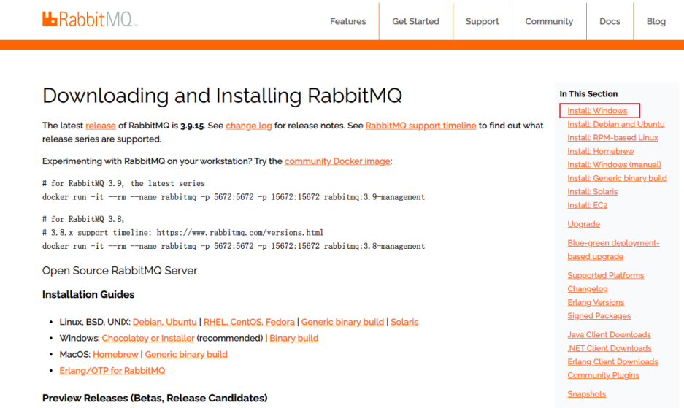
Task: Open Linux 'Generic binary build' link
Action: click(342, 322)
